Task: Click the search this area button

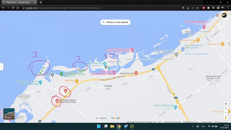Action: (115, 22)
